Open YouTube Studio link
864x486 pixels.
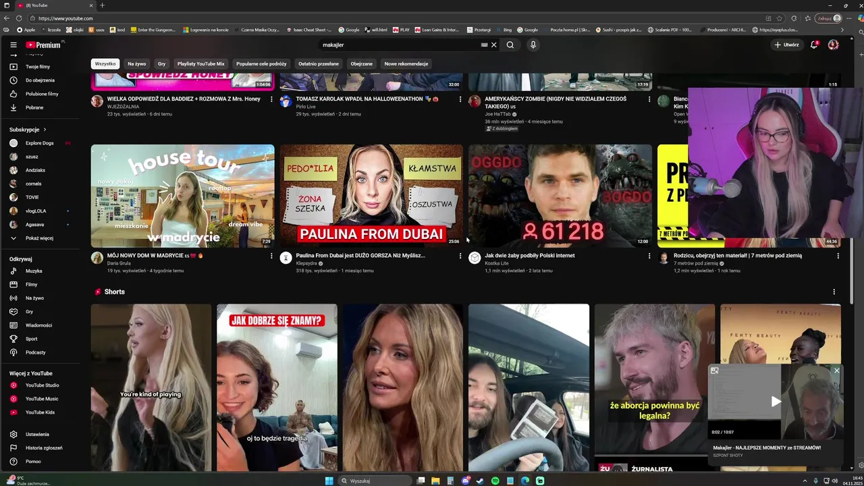click(40, 385)
